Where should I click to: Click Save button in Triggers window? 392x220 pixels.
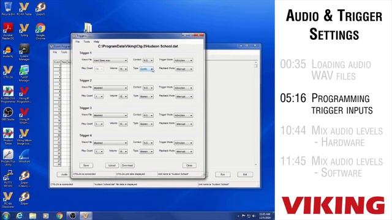point(86,166)
